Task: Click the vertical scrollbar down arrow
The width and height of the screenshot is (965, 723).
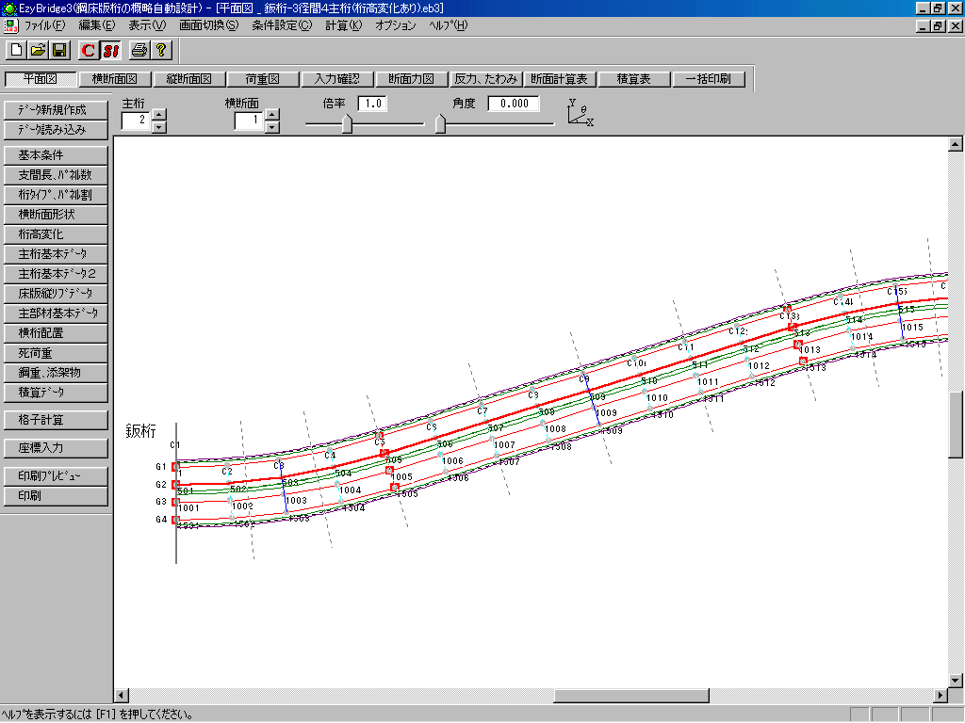Action: point(956,681)
